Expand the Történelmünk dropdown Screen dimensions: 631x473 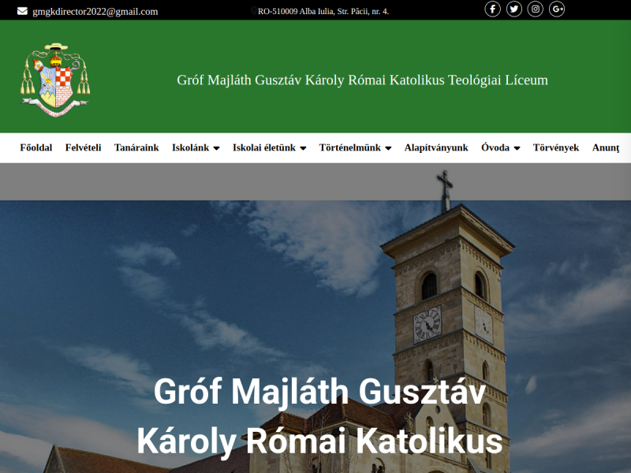(354, 147)
